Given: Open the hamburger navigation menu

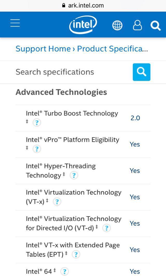Looking at the screenshot, I should pyautogui.click(x=15, y=23).
